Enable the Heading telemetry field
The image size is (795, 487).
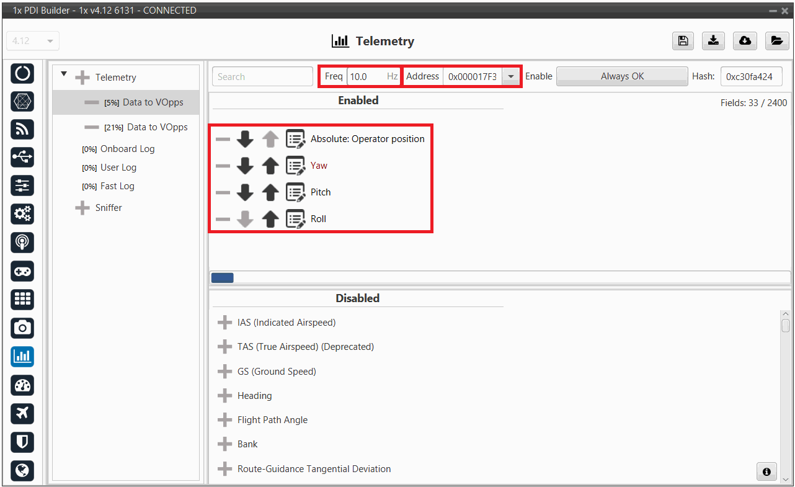224,396
